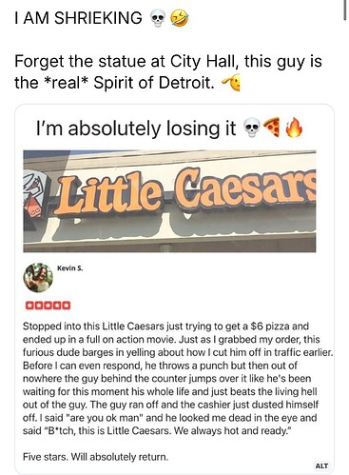Click the skull emoji beside losing it
Image resolution: width=349 pixels, height=475 pixels.
point(252,129)
